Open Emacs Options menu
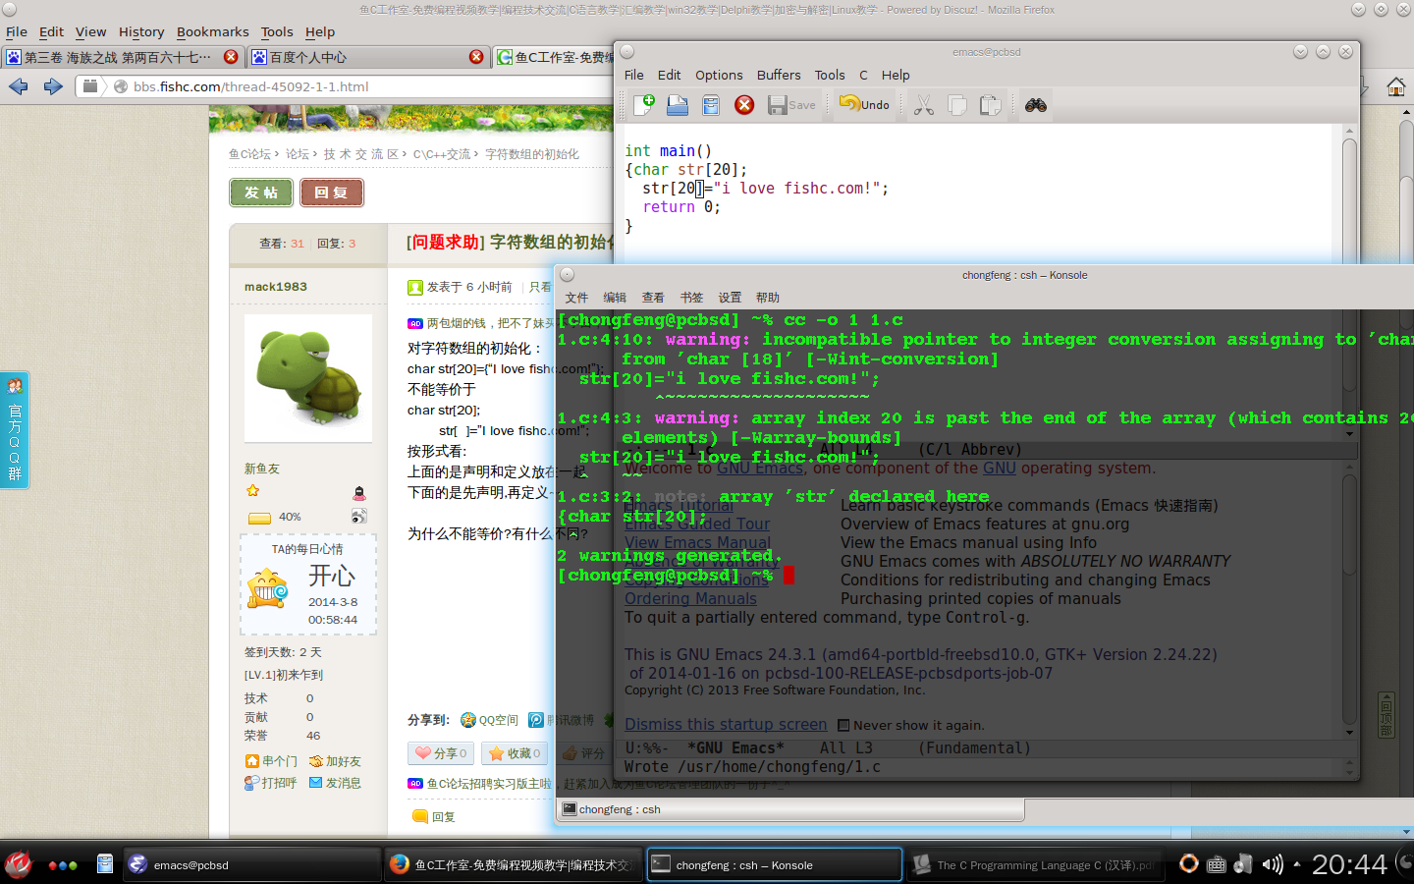 coord(719,75)
